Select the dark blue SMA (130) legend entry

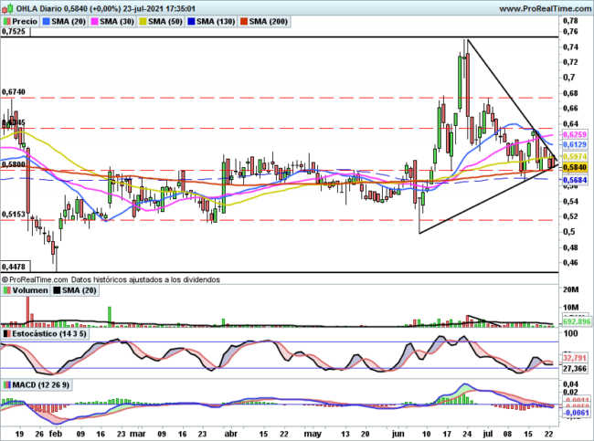211,22
